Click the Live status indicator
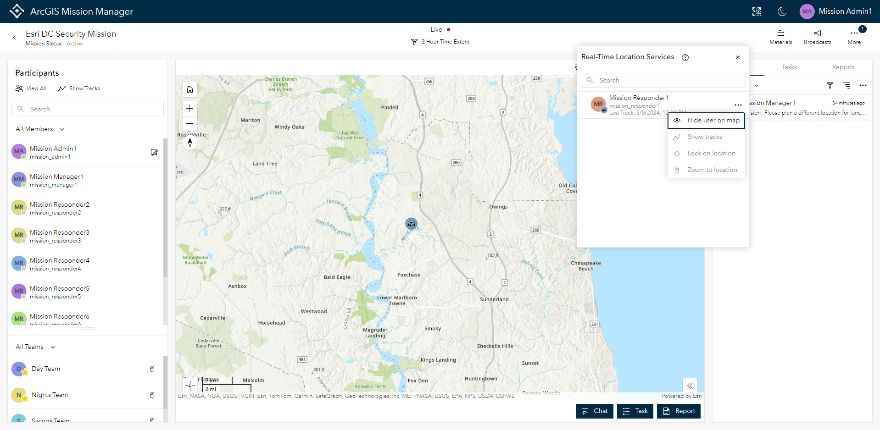This screenshot has width=880, height=430. [x=440, y=30]
